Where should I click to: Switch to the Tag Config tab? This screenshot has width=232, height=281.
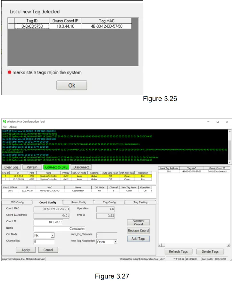pos(109,202)
